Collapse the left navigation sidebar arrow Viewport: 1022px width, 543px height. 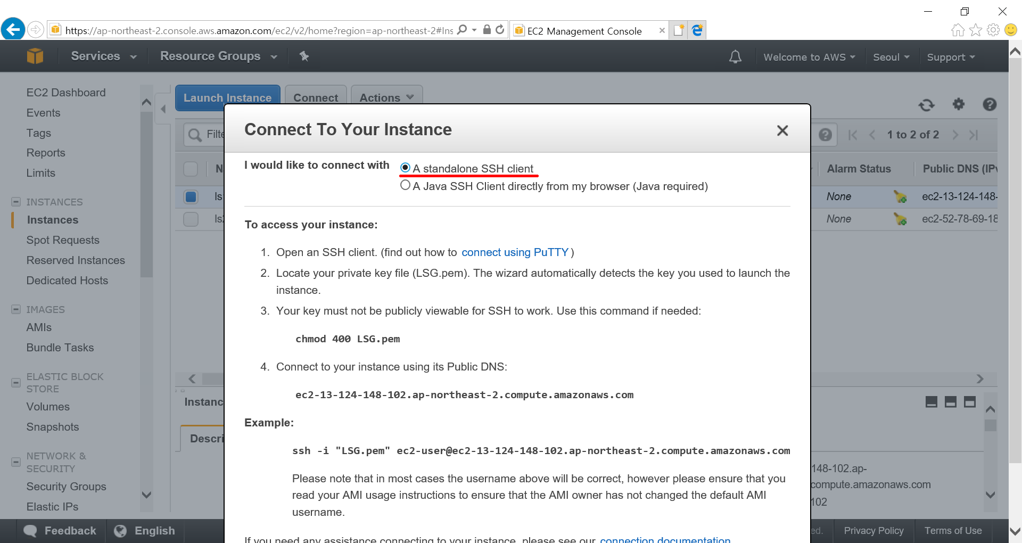(163, 109)
